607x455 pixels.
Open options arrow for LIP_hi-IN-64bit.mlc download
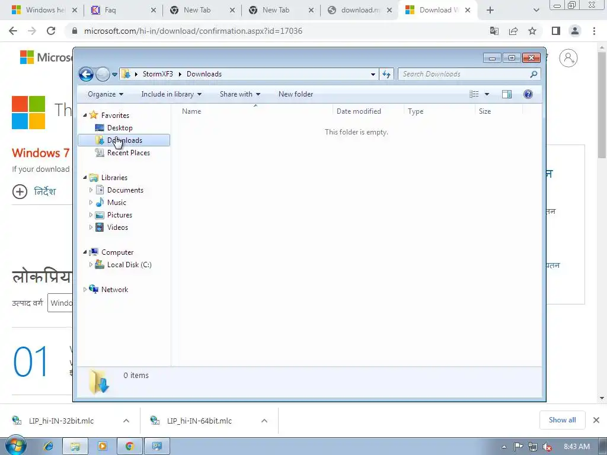click(264, 421)
